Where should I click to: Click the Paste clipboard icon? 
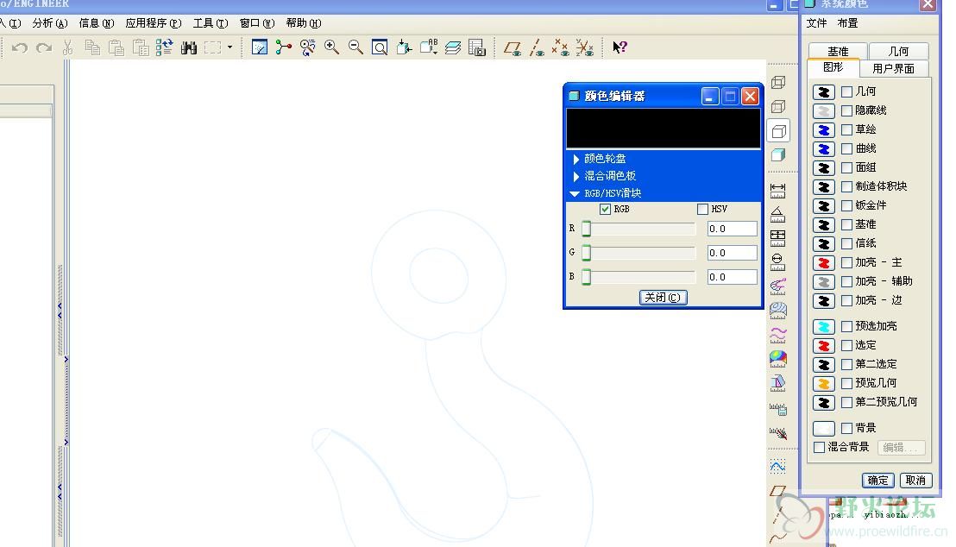click(x=116, y=47)
